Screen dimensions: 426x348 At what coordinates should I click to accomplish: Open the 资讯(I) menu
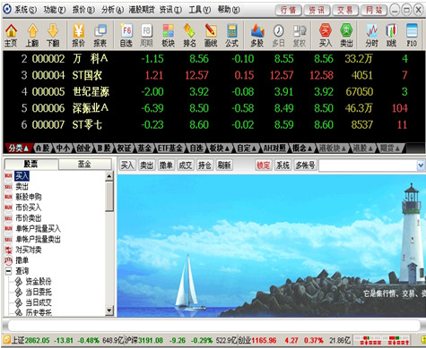click(x=170, y=10)
